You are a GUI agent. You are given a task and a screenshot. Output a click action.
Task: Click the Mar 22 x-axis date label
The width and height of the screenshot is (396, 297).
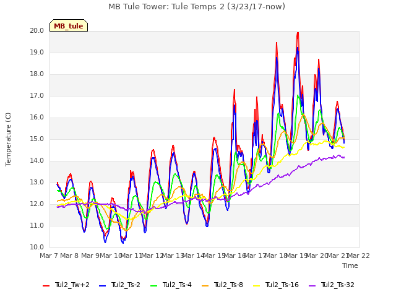pyautogui.click(x=359, y=256)
